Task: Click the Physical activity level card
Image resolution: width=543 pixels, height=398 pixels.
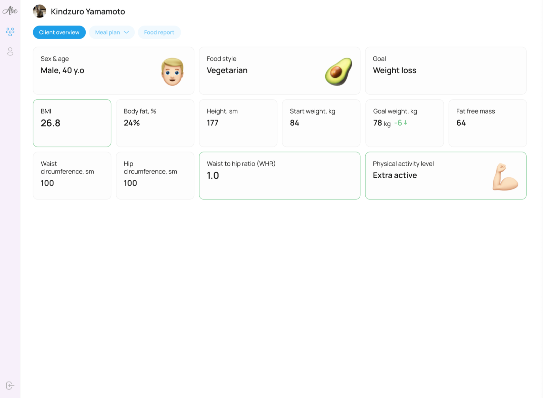Action: coord(445,176)
